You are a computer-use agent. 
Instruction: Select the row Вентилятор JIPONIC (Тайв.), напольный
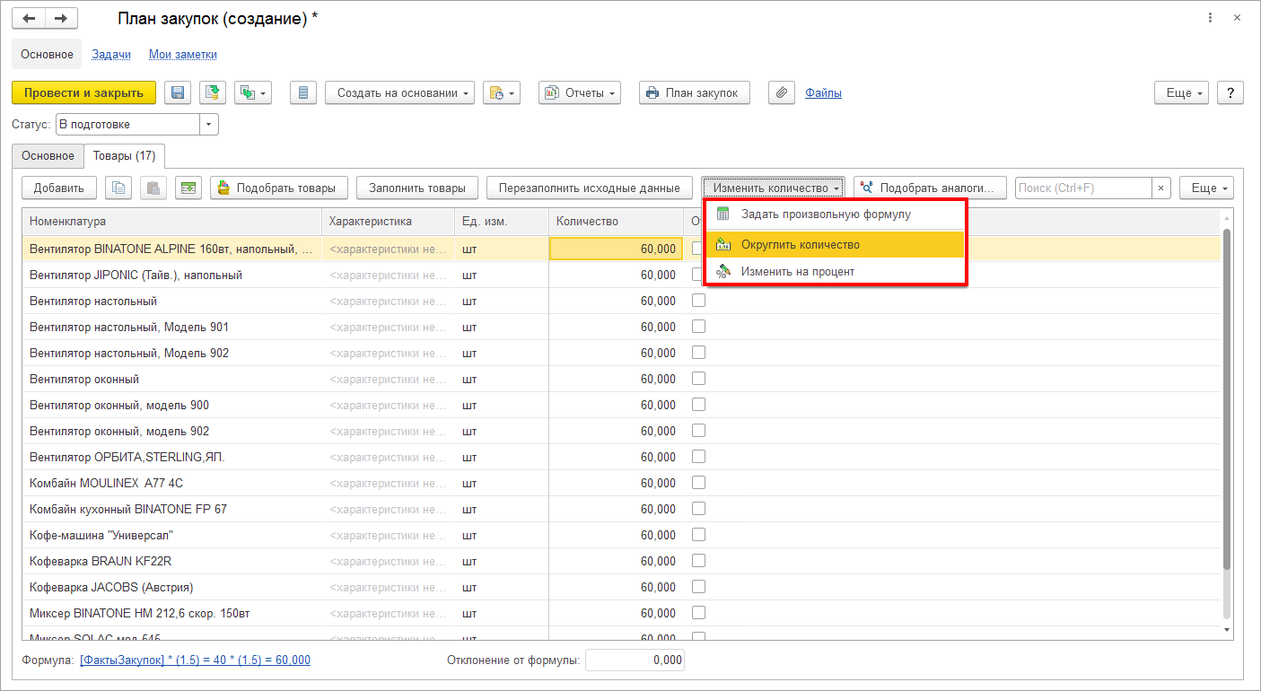click(x=621, y=275)
